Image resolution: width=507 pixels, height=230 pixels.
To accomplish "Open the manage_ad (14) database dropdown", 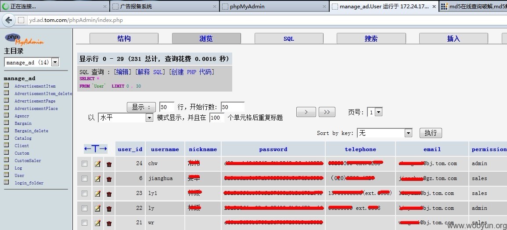I will tap(32, 62).
